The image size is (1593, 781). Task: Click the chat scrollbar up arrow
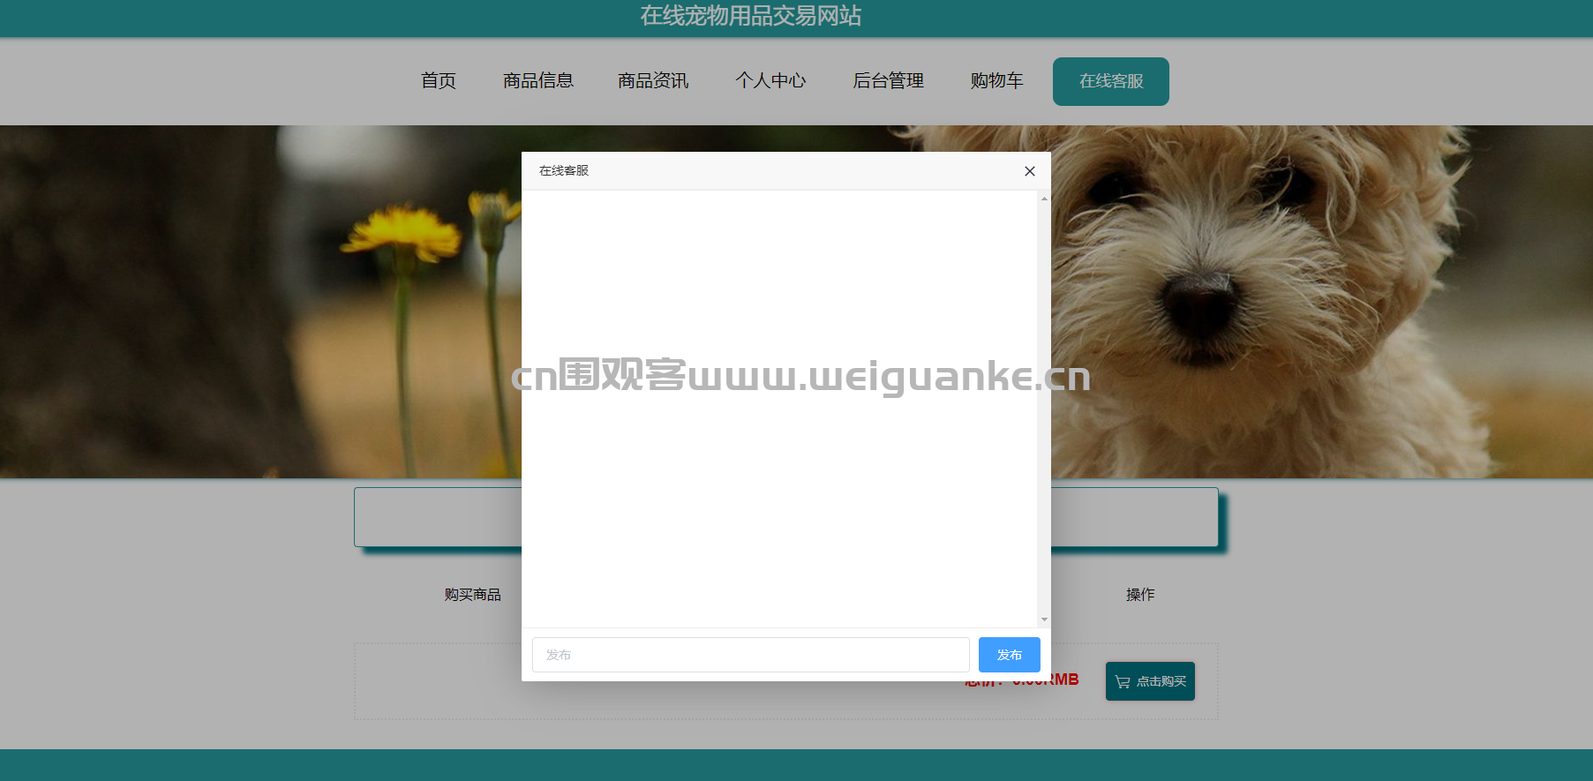pyautogui.click(x=1044, y=199)
